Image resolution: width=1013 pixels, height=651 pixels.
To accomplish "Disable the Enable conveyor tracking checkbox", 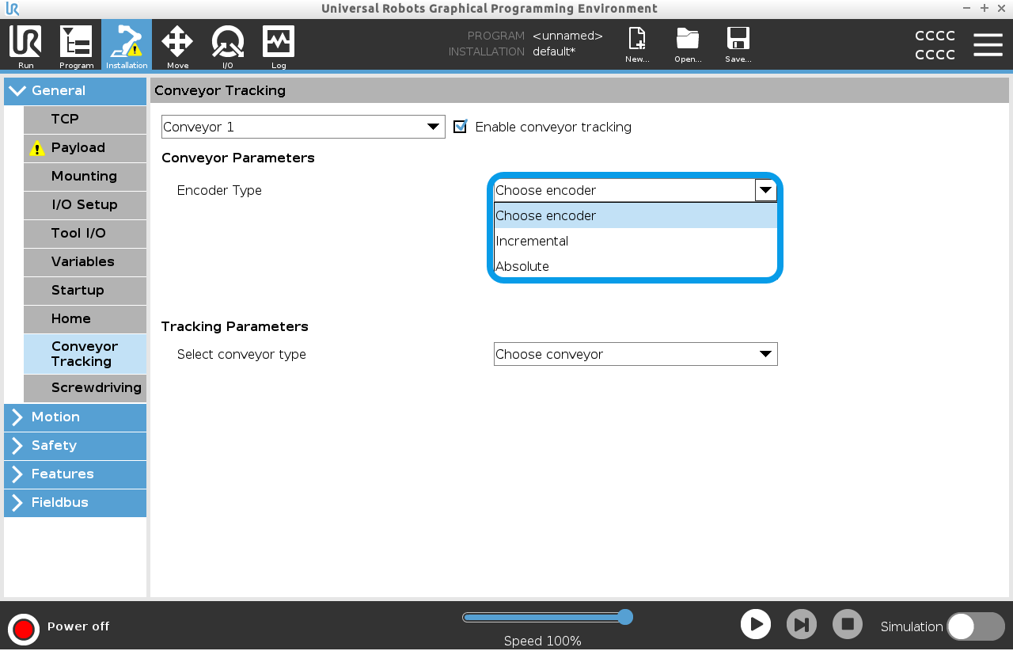I will coord(460,127).
